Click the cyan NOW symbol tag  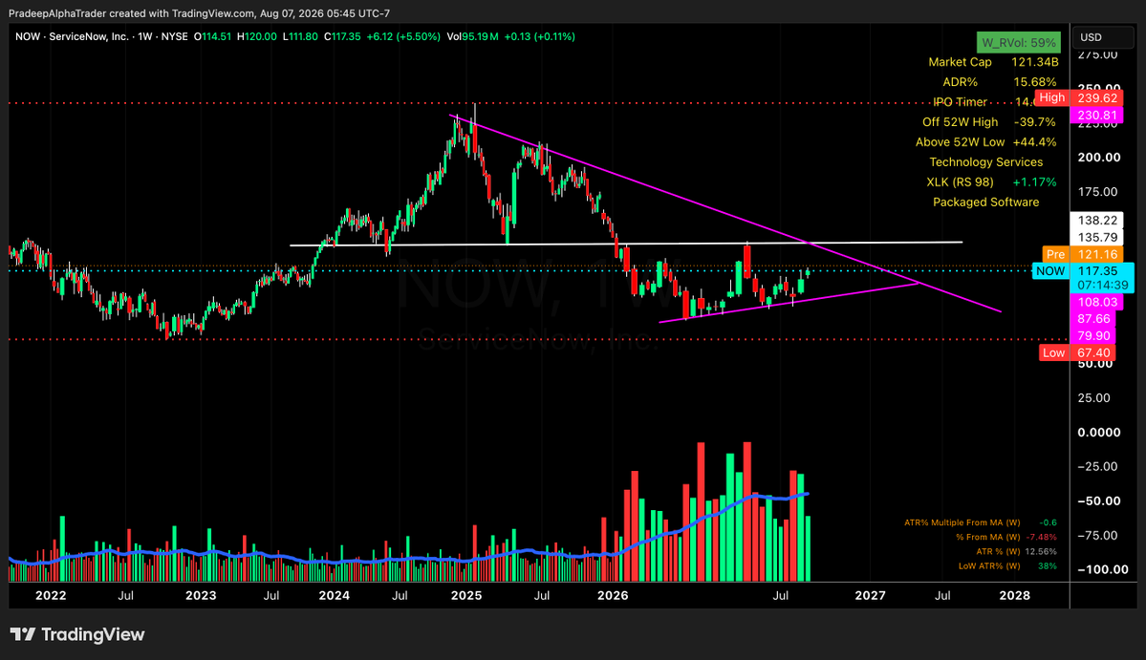click(1050, 271)
